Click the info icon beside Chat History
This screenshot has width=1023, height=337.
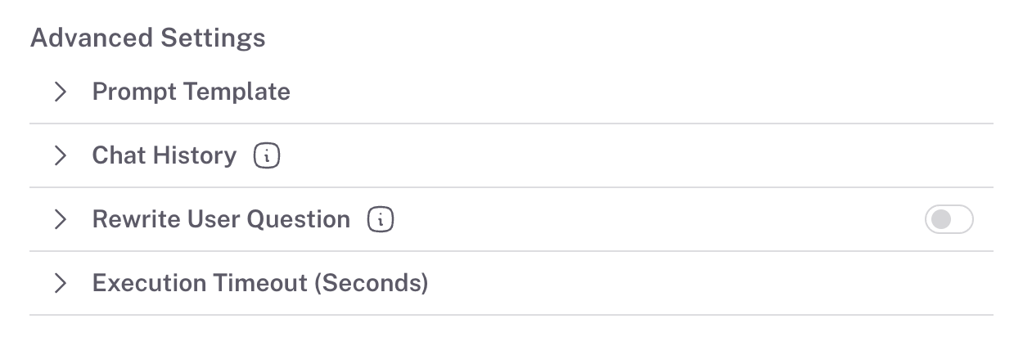(x=267, y=155)
